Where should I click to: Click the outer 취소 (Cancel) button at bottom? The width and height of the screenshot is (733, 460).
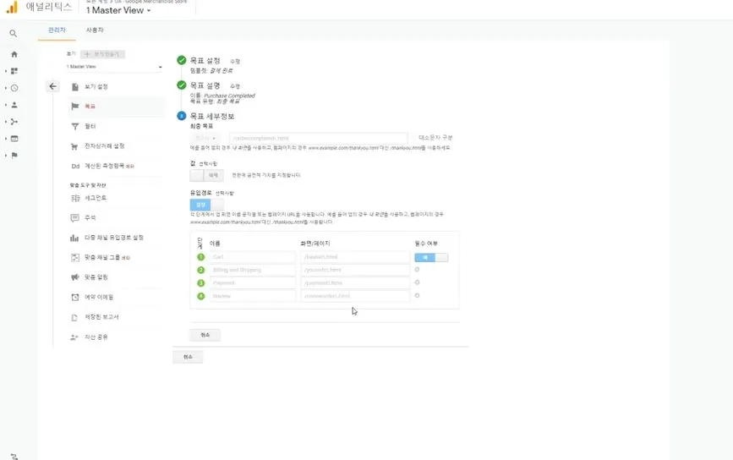188,357
